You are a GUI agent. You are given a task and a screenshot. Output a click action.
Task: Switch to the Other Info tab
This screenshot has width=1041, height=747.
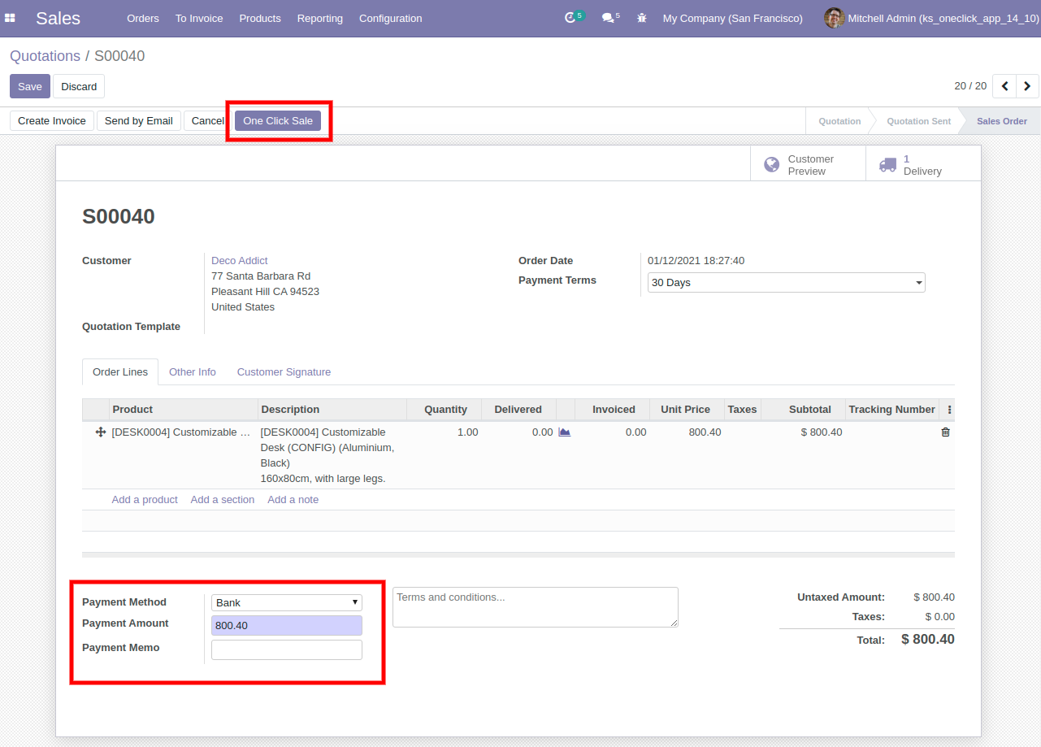pos(193,371)
